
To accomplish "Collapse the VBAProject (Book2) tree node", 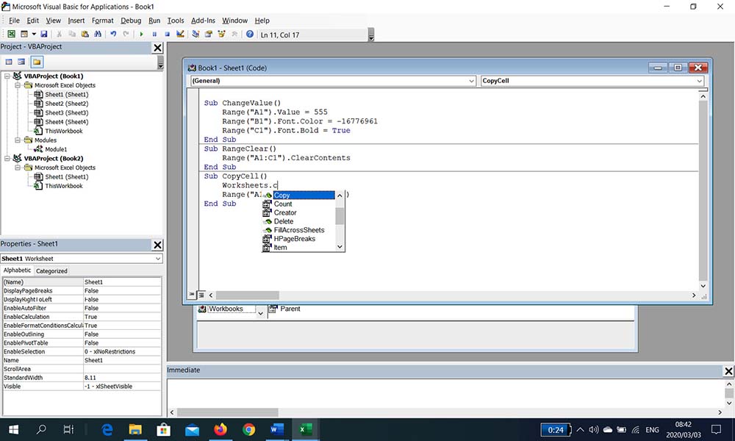I will pyautogui.click(x=7, y=159).
